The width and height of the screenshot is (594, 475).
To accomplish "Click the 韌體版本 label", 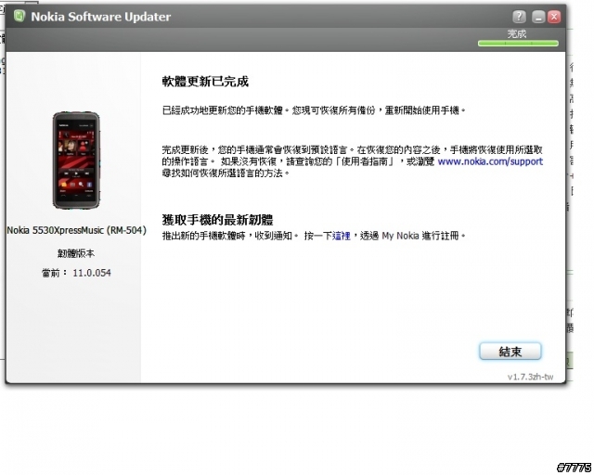I will click(76, 253).
